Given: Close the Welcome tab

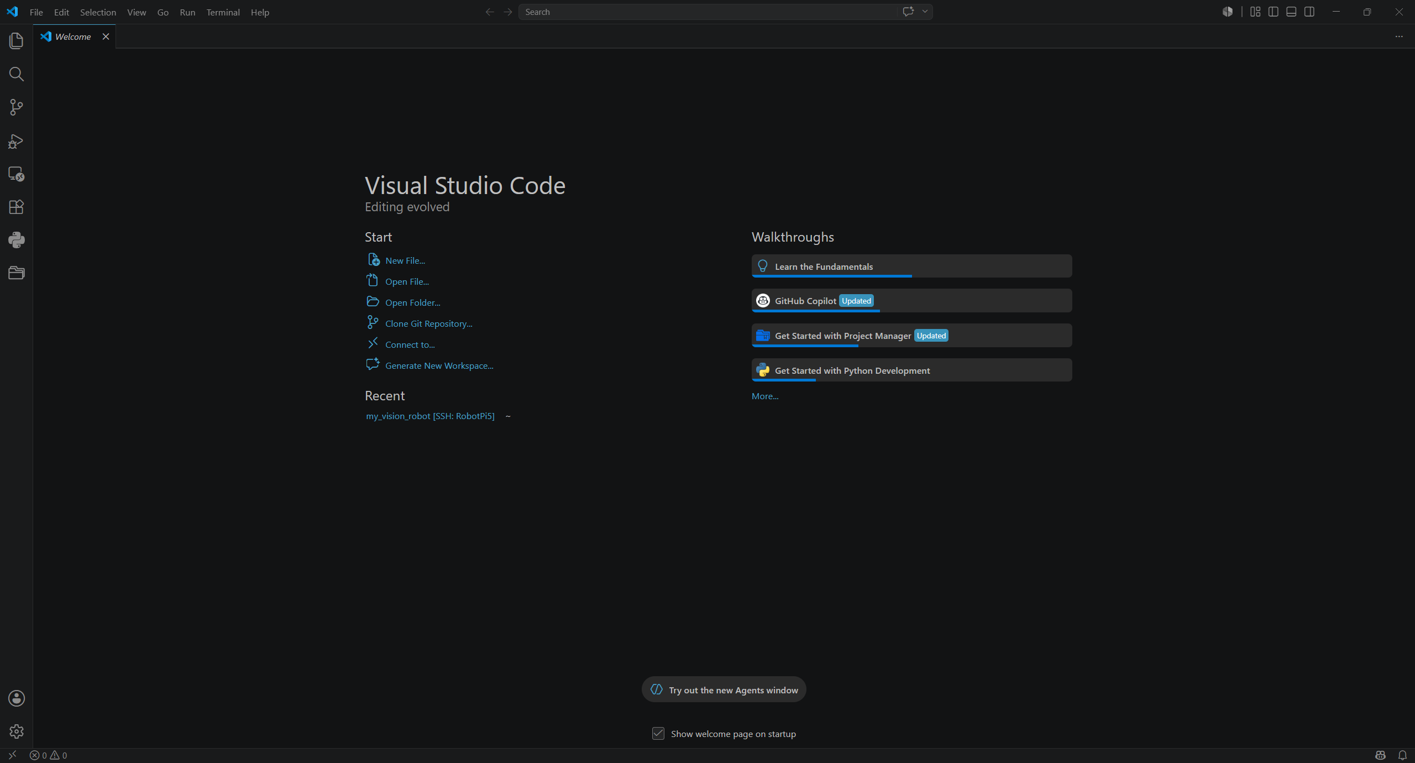Looking at the screenshot, I should tap(106, 36).
